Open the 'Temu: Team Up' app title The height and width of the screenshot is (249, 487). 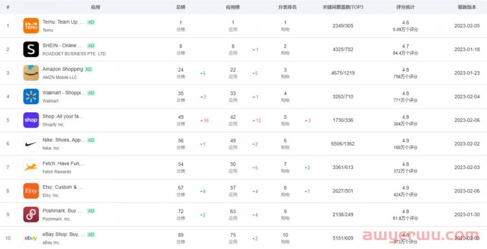pyautogui.click(x=63, y=22)
